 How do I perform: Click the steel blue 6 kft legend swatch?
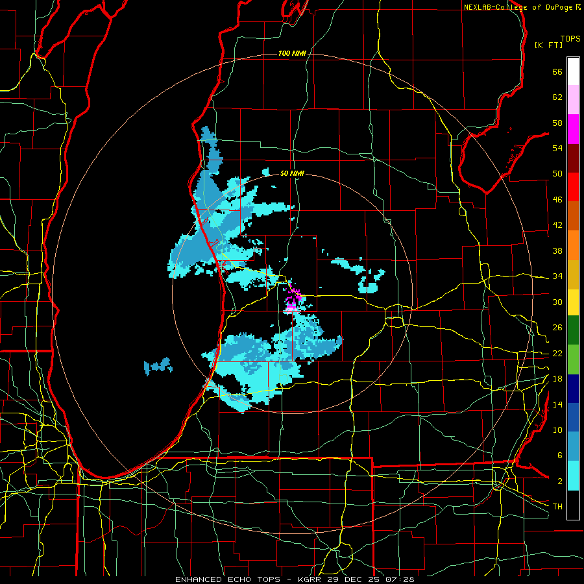coord(573,446)
